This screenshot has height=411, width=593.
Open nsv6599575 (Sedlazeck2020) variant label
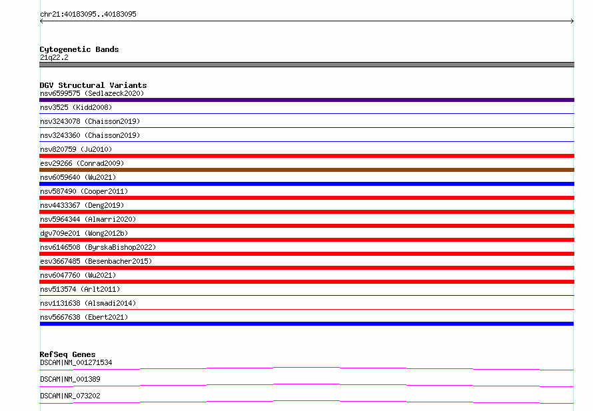[92, 93]
